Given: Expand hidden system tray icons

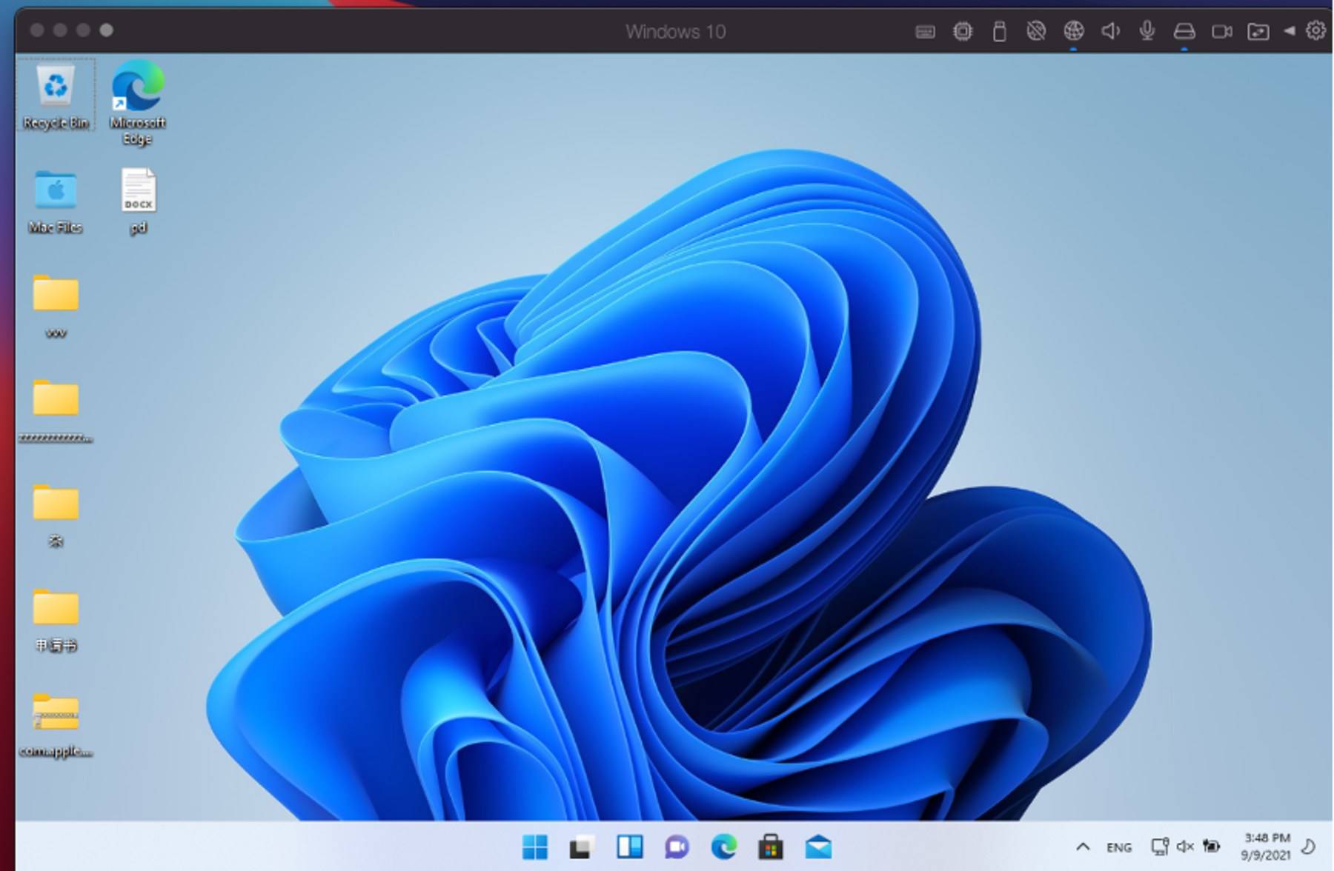Looking at the screenshot, I should (1084, 846).
